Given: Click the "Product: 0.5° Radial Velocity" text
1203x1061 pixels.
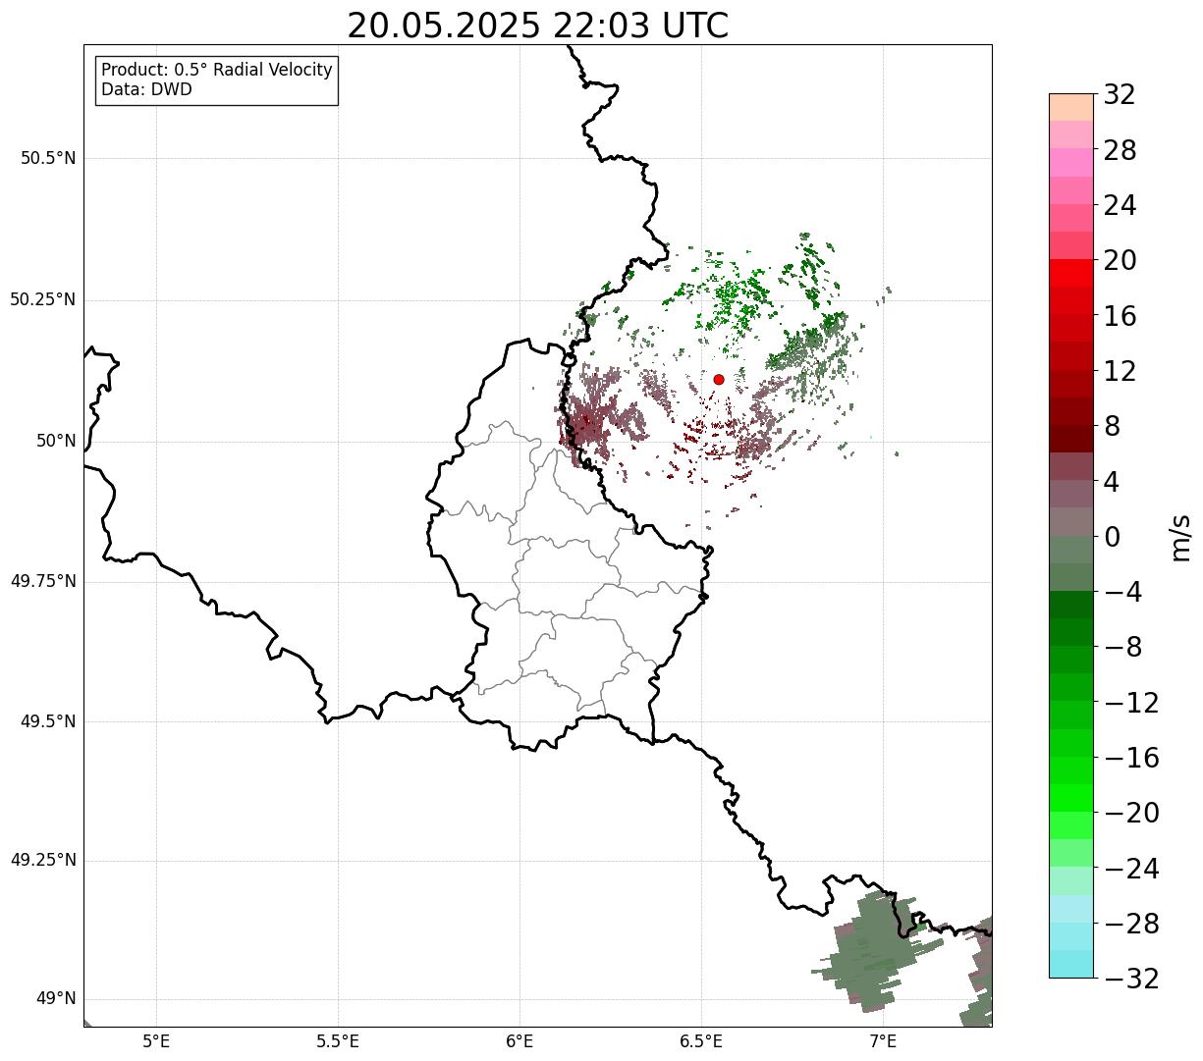Looking at the screenshot, I should [x=217, y=71].
